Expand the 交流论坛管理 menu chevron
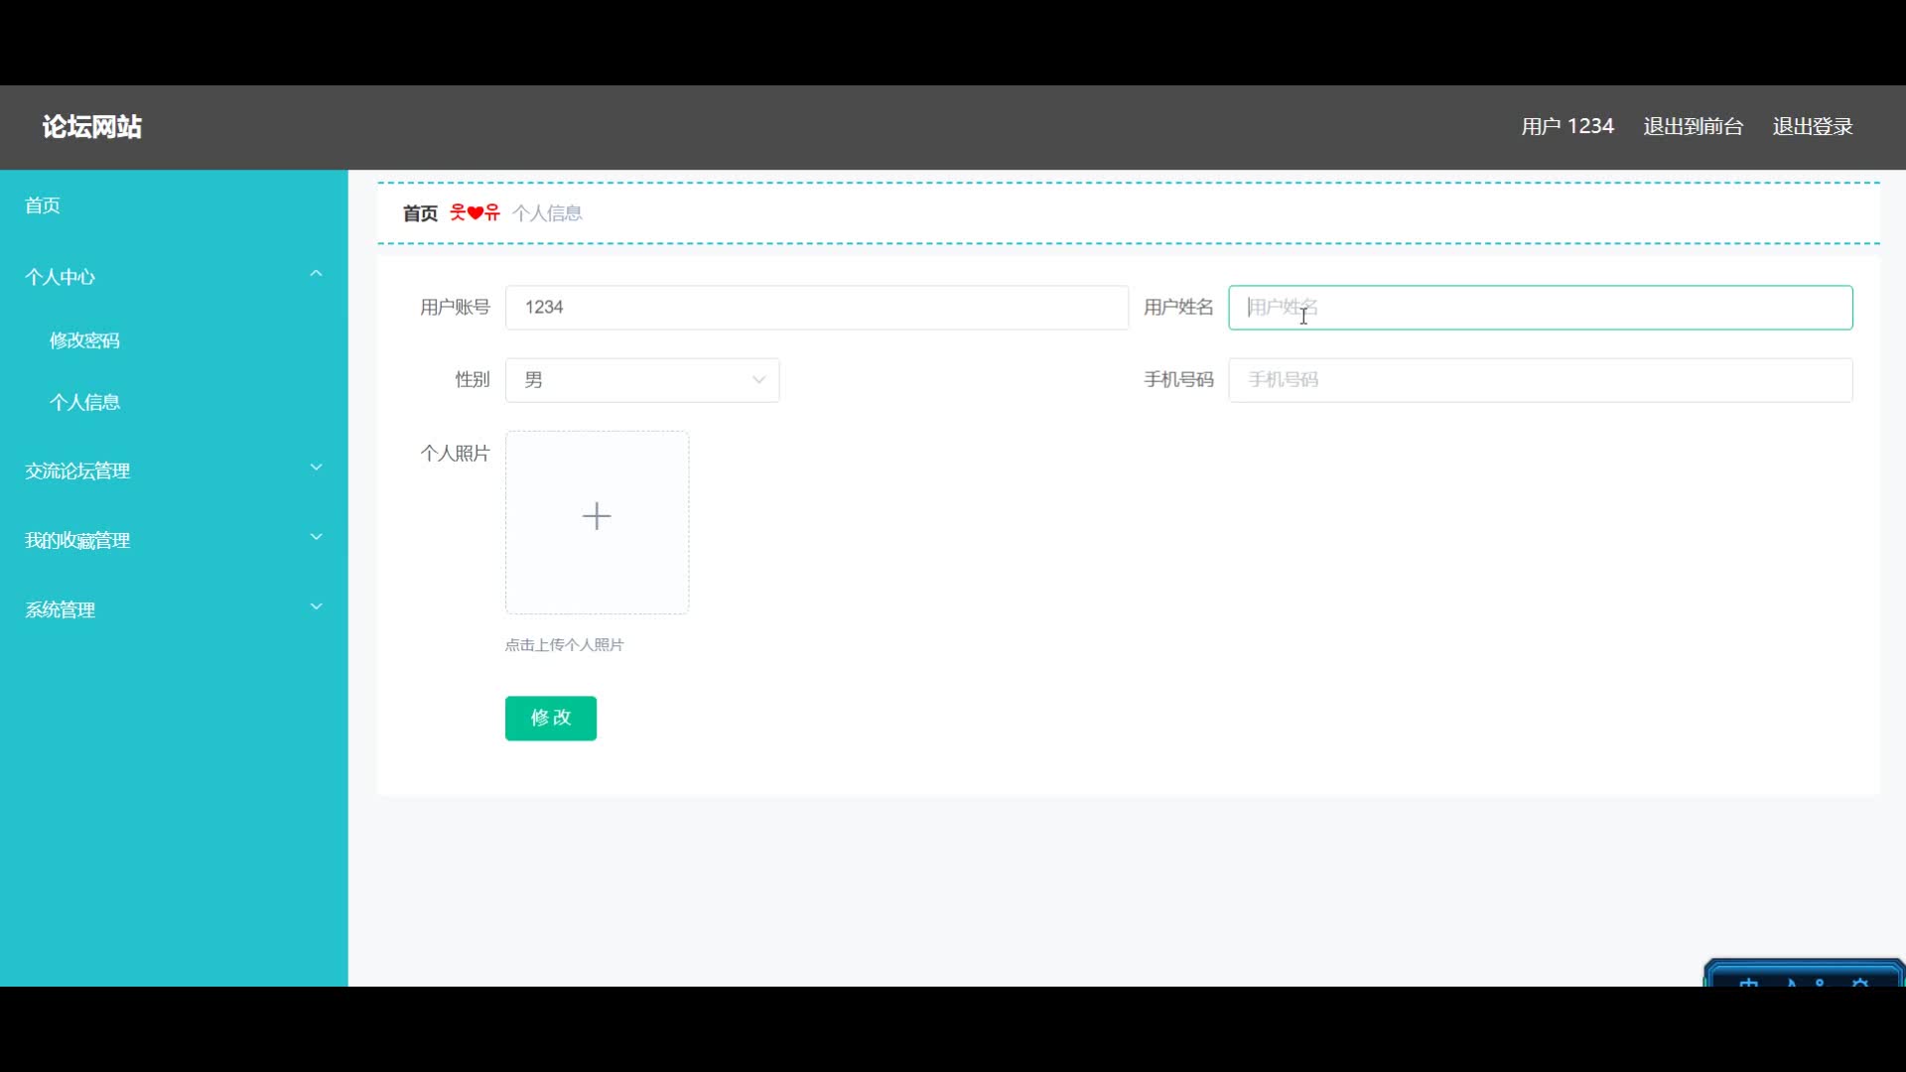This screenshot has height=1072, width=1906. coord(317,468)
